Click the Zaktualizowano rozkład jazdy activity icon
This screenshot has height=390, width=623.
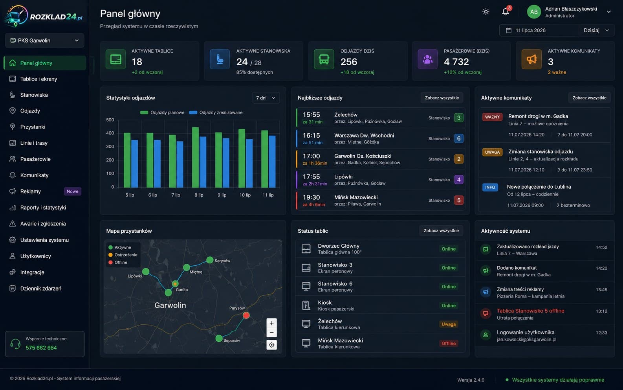[x=486, y=249]
